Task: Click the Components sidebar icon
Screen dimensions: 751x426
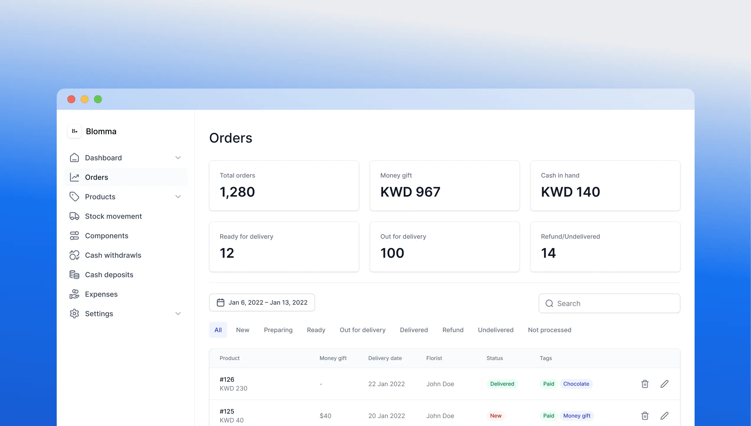Action: pos(74,236)
